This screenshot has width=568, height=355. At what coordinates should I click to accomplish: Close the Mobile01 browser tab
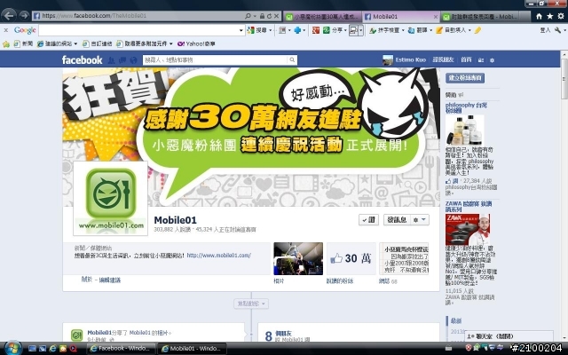click(x=436, y=17)
